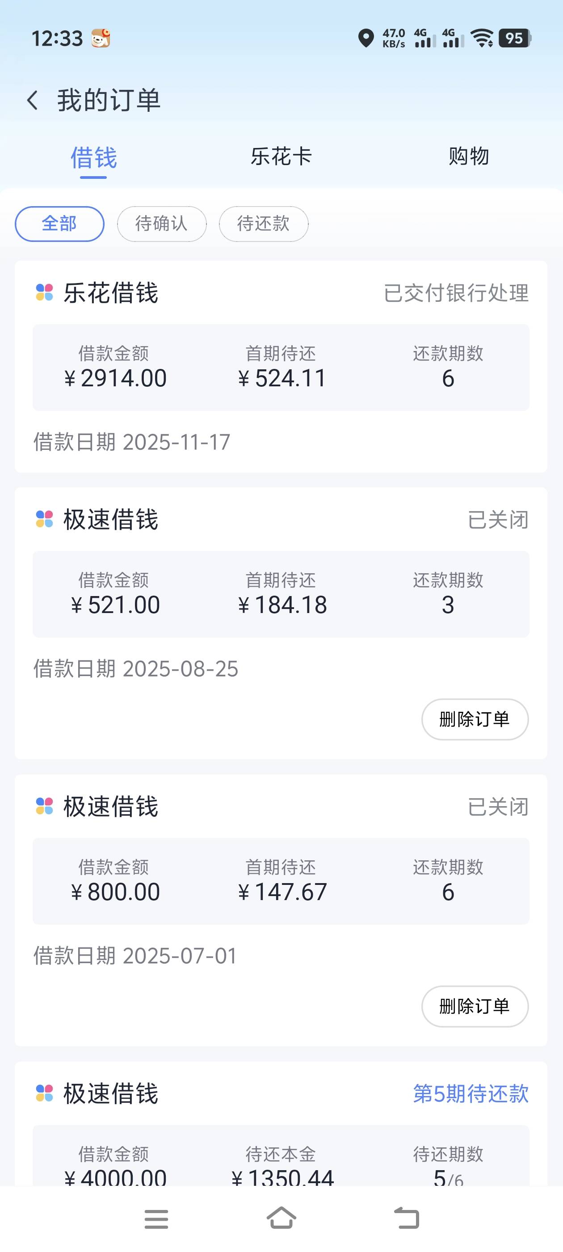This screenshot has height=1252, width=563.
Task: Select the 待确认 filter chip
Action: pos(161,224)
